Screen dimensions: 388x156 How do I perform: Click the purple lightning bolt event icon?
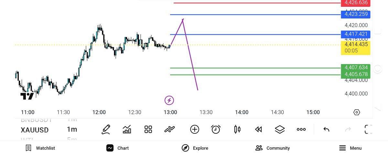tap(169, 100)
